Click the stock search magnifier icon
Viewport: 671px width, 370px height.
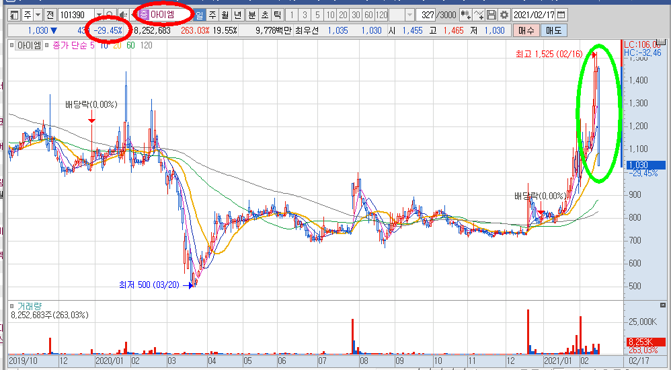tap(109, 14)
